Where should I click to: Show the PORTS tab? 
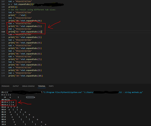tap(51, 86)
